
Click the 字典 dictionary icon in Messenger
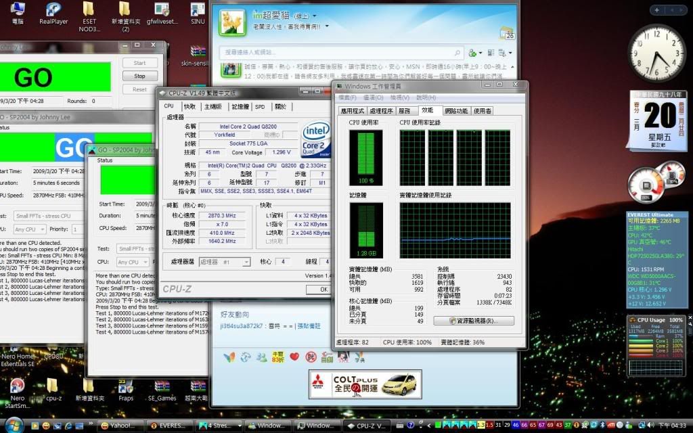pos(359,357)
